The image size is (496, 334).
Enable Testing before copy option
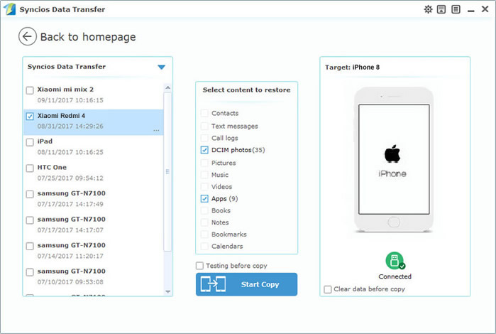tap(199, 266)
